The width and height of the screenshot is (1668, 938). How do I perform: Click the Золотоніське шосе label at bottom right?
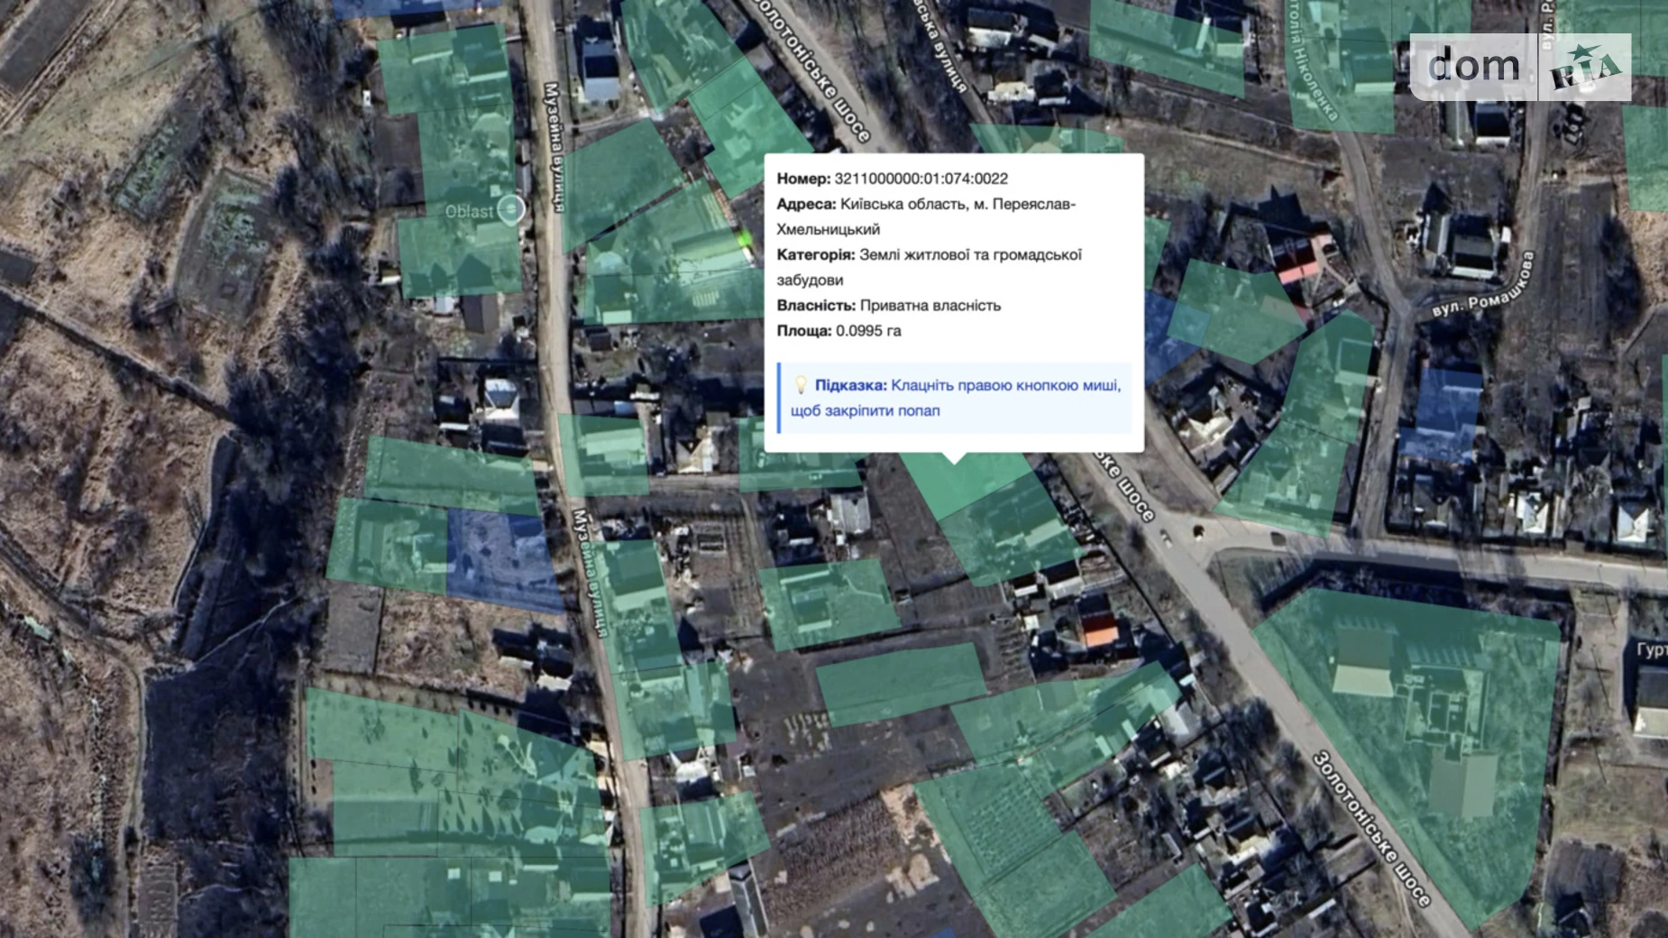(1371, 827)
